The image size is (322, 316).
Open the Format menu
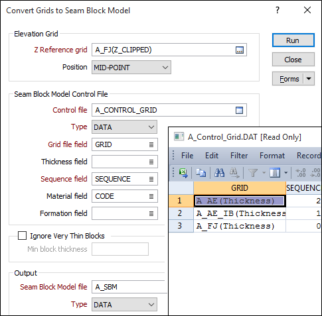(x=272, y=156)
